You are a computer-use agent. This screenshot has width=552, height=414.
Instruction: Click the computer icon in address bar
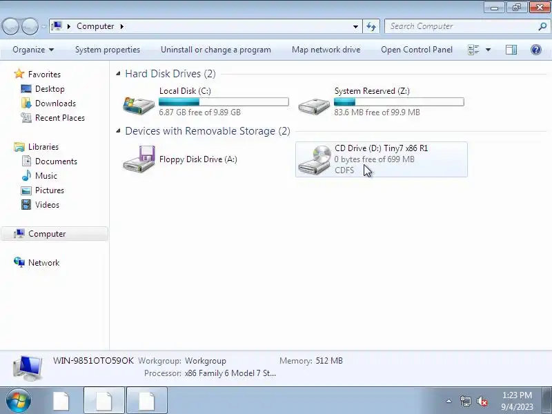57,26
